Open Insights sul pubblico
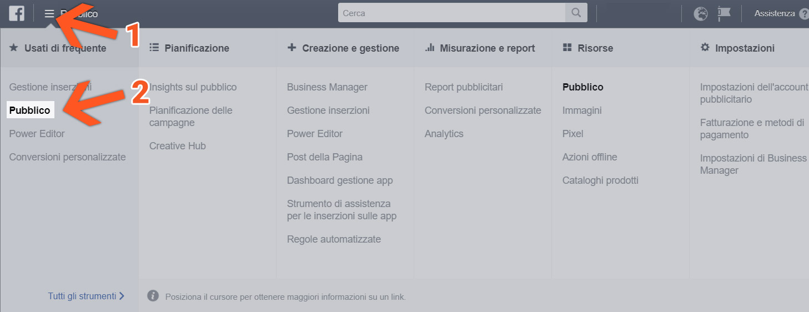The image size is (809, 312). 193,87
